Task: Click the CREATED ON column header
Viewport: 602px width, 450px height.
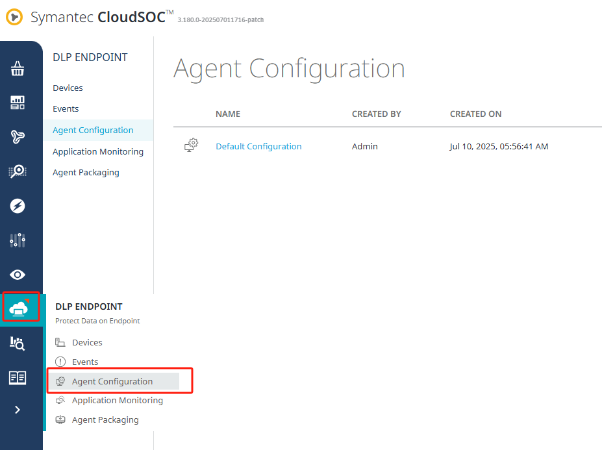Action: click(475, 114)
